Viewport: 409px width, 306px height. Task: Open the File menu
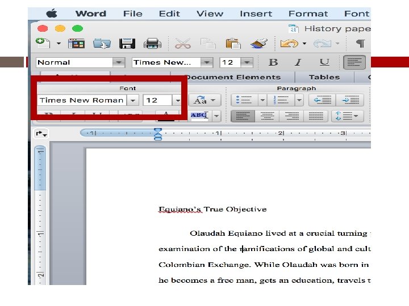[132, 14]
